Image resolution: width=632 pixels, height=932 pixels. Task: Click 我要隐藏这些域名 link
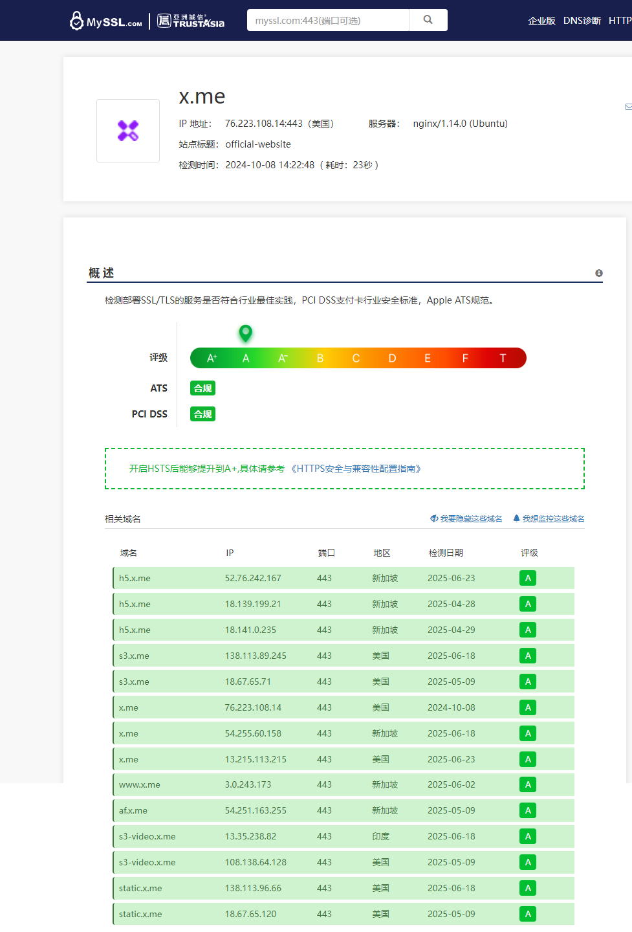click(x=466, y=519)
